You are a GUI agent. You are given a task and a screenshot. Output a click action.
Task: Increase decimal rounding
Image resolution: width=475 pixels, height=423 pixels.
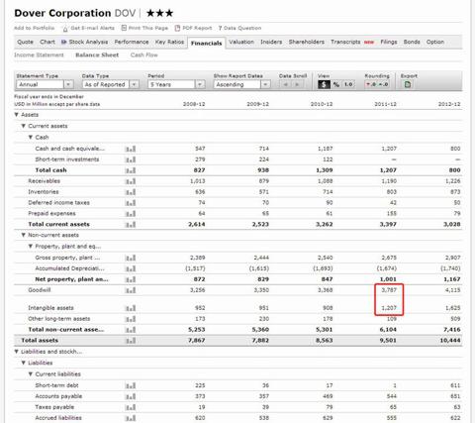click(383, 84)
